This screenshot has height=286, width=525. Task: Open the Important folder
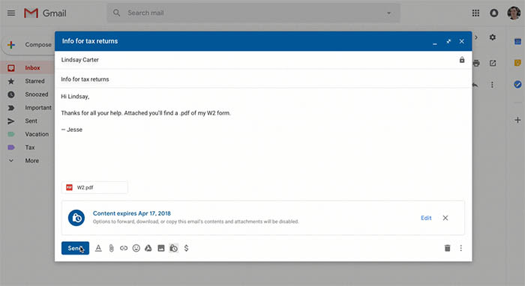coord(38,108)
